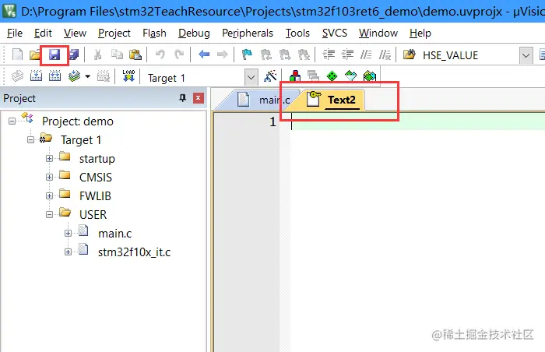Close the Project panel with the red X
This screenshot has height=352, width=545.
point(198,98)
